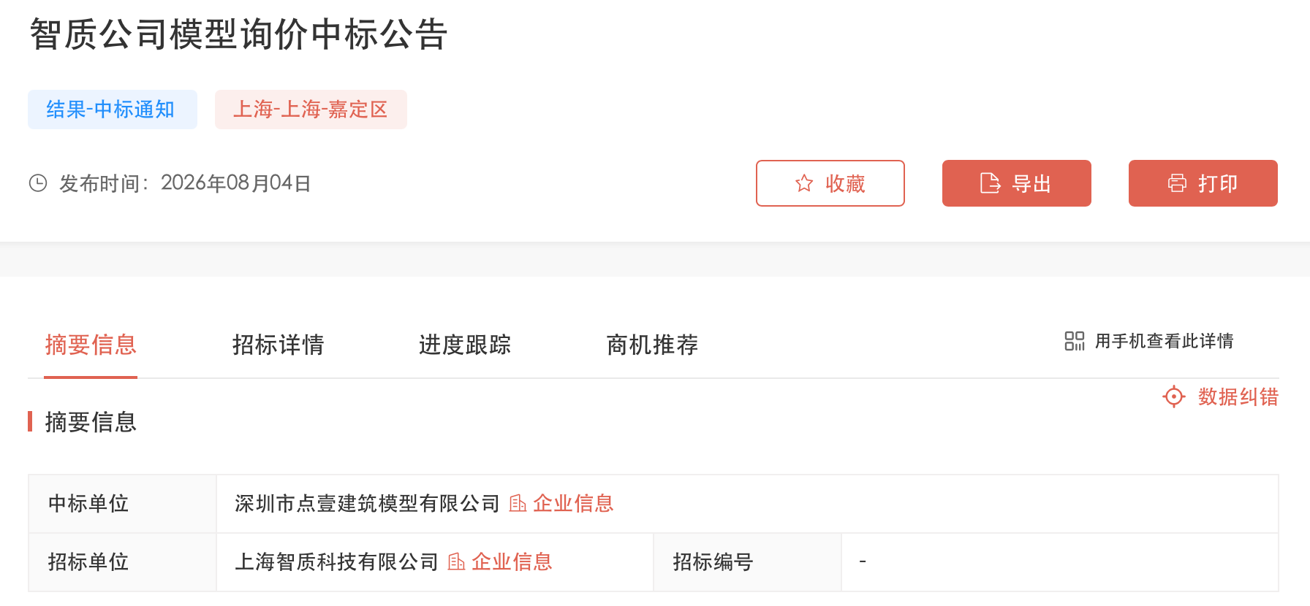Select the 商机推荐 tab
This screenshot has width=1310, height=606.
(652, 345)
